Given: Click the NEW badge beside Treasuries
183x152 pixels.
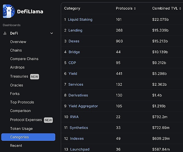Looking at the screenshot, I should coord(34,76).
